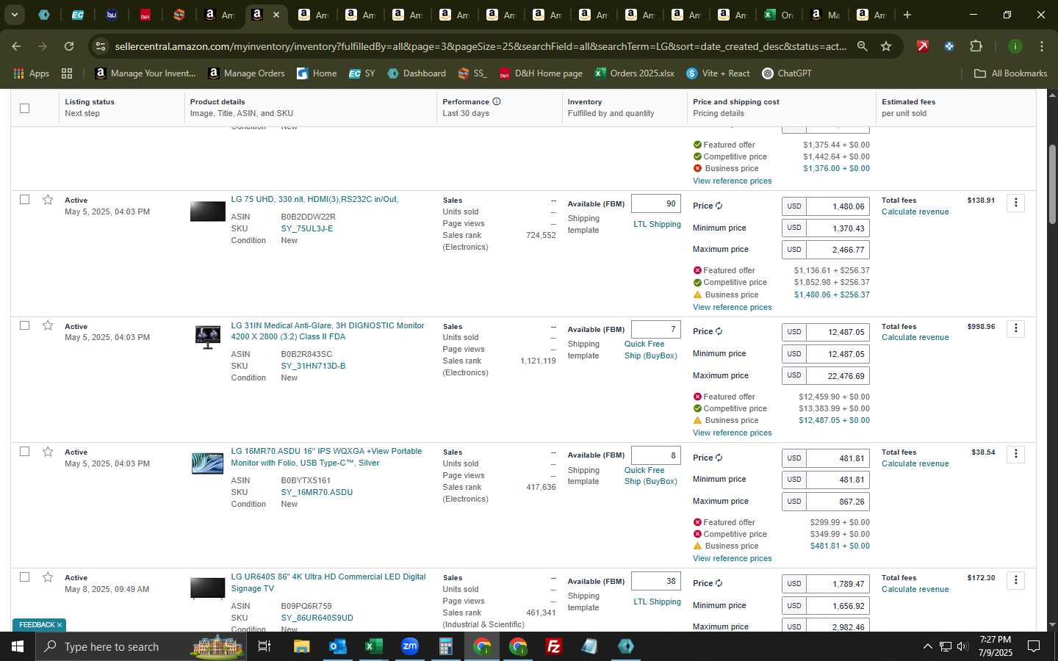Click price sync icon for LG 16MR70.ASDU
The width and height of the screenshot is (1058, 661).
[x=719, y=458]
